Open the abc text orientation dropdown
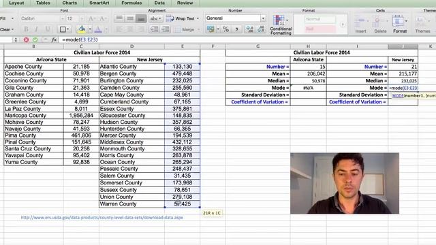436x245 pixels. (155, 18)
